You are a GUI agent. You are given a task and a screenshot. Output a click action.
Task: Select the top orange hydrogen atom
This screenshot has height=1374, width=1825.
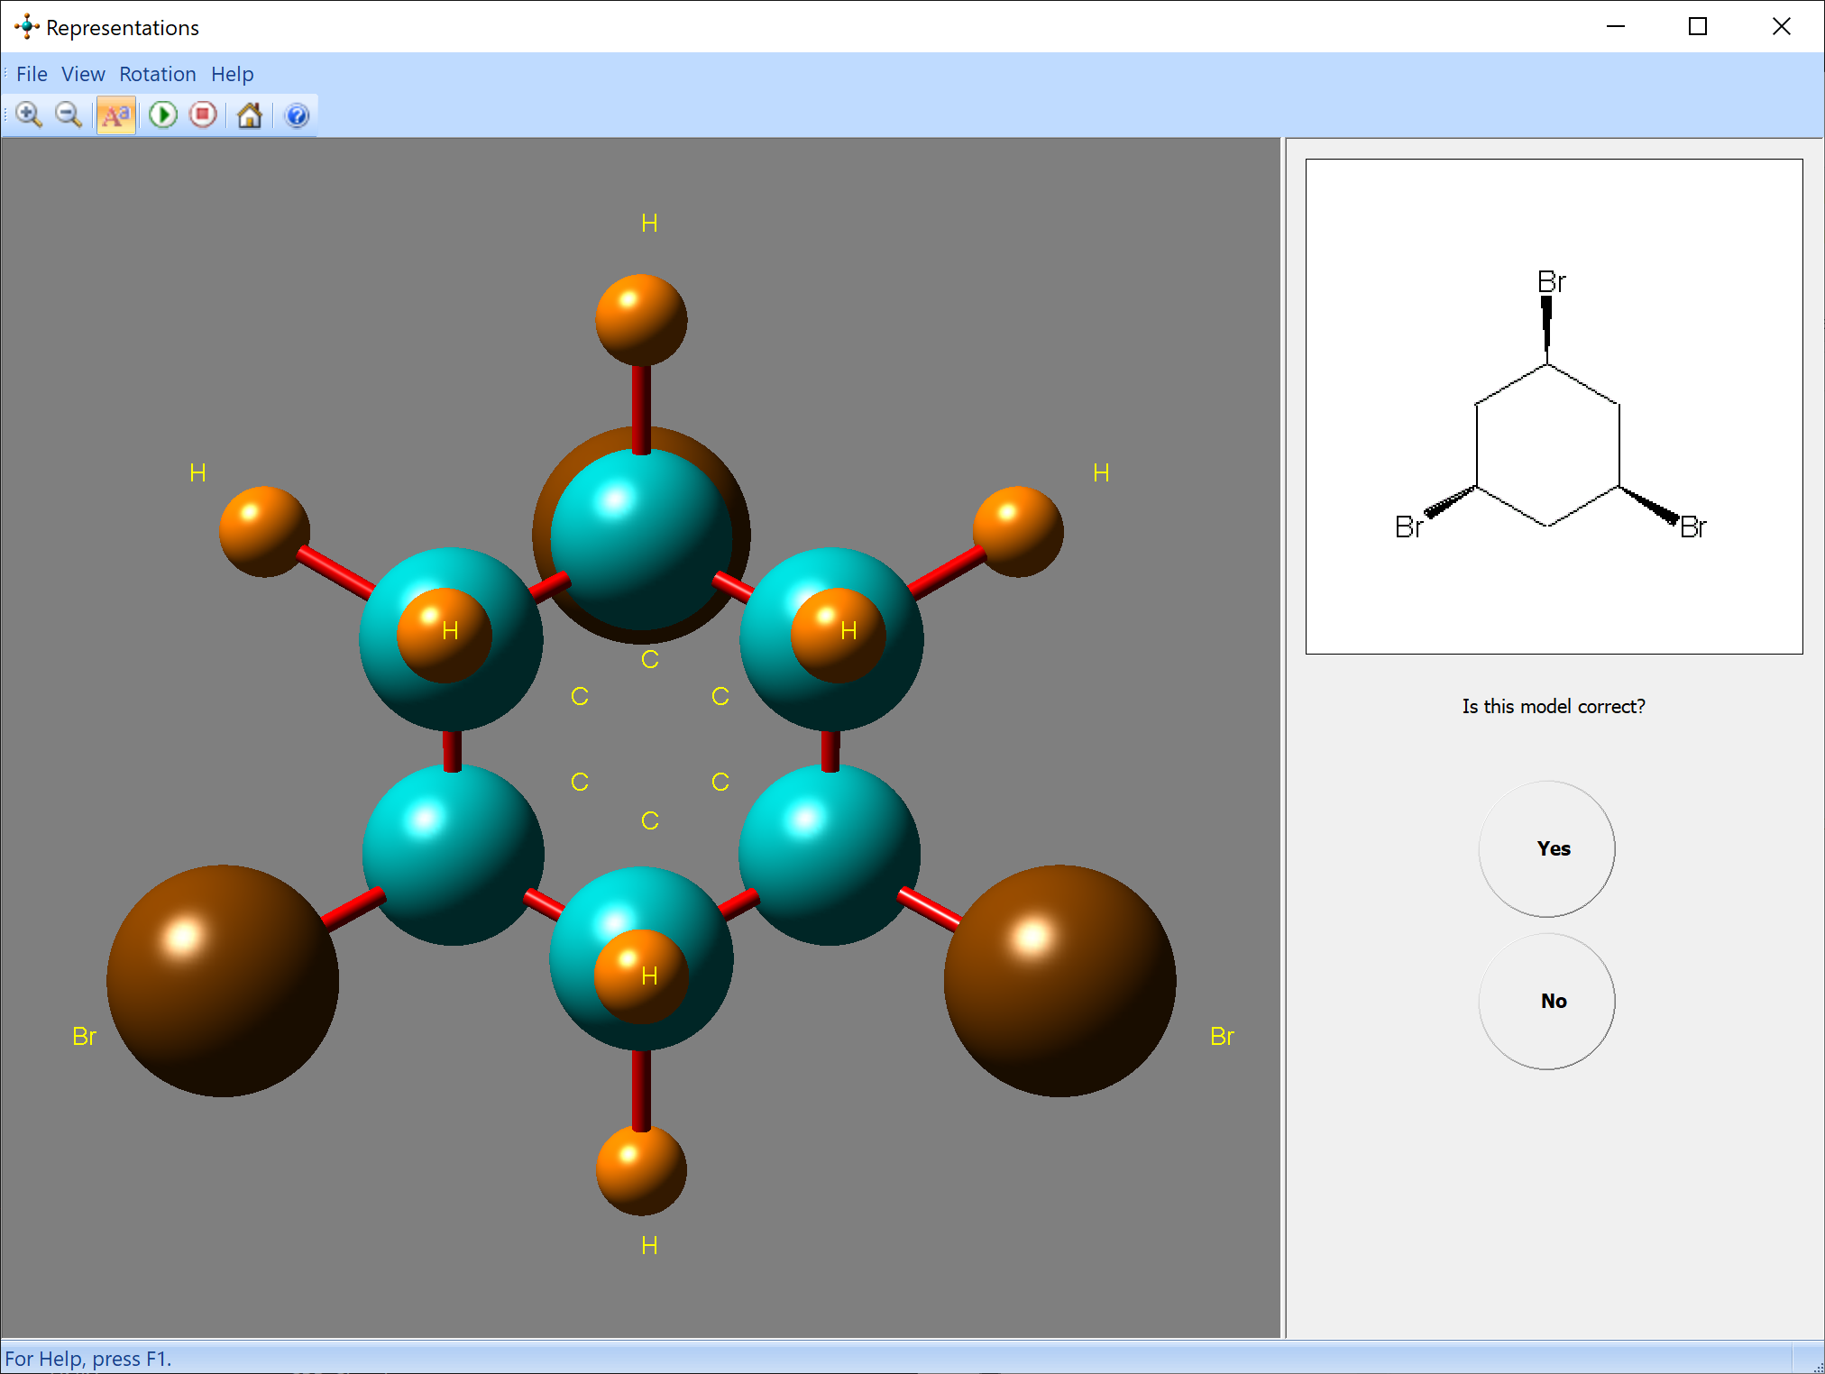[641, 319]
